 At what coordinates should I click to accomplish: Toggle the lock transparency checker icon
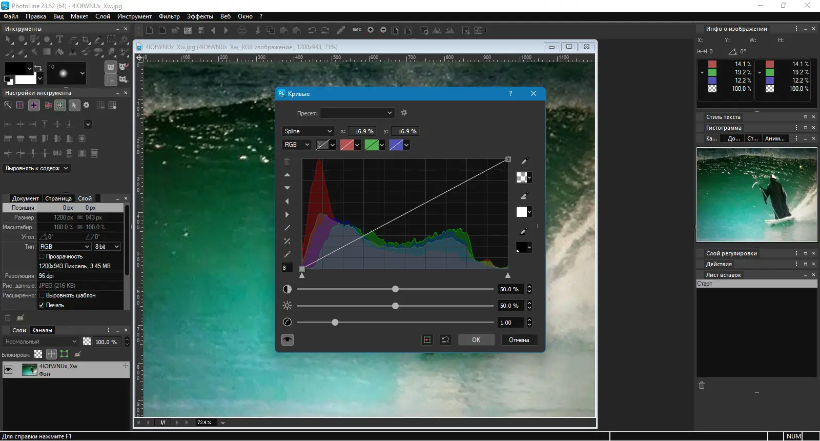pos(38,354)
